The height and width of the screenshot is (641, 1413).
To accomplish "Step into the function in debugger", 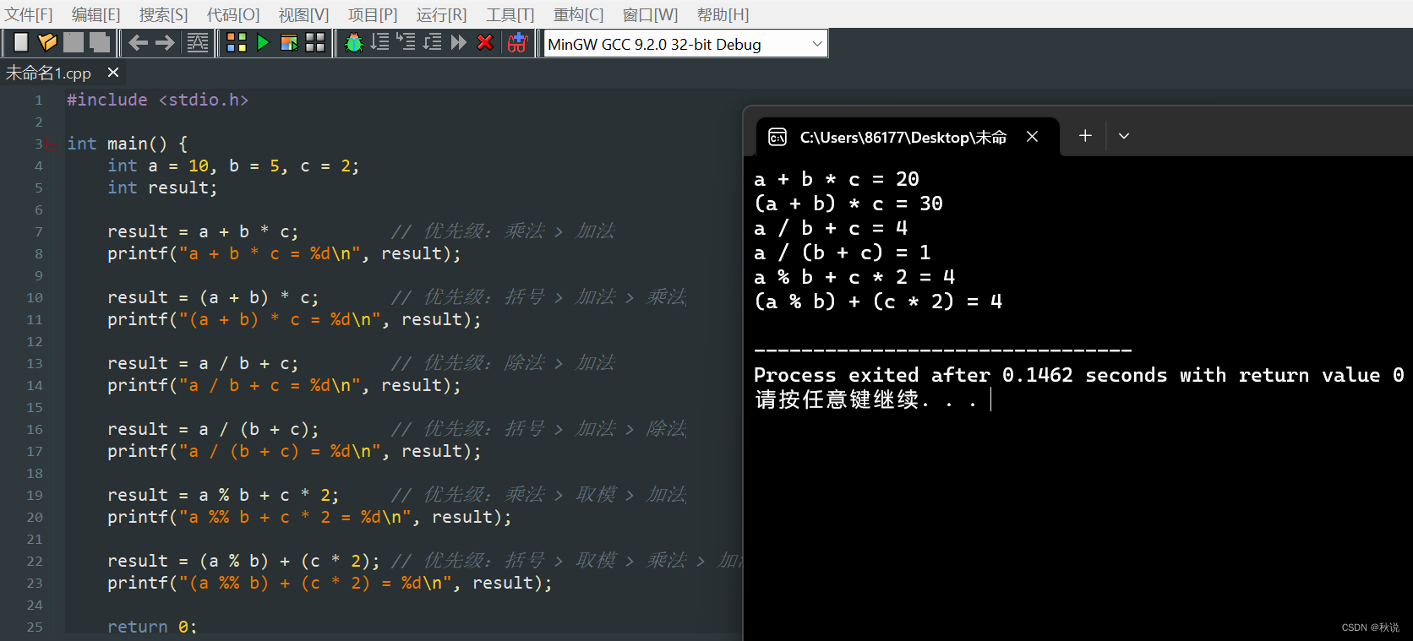I will [406, 43].
